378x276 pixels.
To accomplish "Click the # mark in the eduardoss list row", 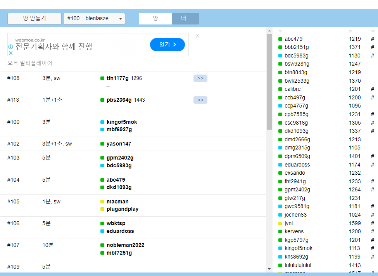I will (373, 165).
